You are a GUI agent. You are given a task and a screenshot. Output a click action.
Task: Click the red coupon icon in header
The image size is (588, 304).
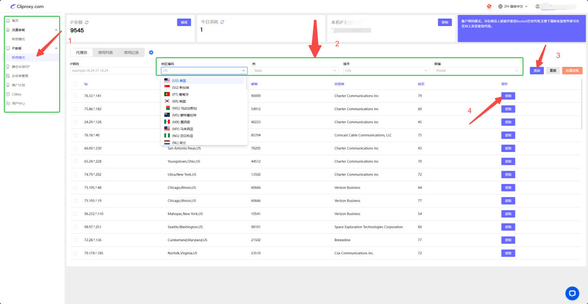click(489, 7)
